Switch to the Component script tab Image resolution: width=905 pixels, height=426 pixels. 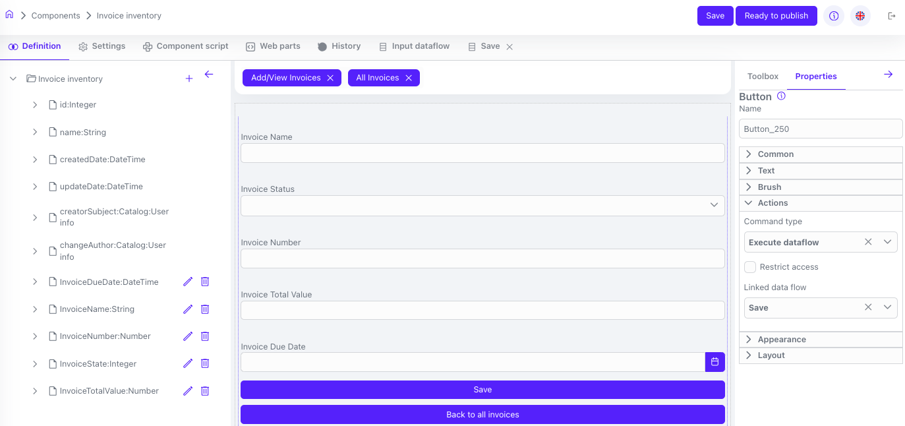186,46
